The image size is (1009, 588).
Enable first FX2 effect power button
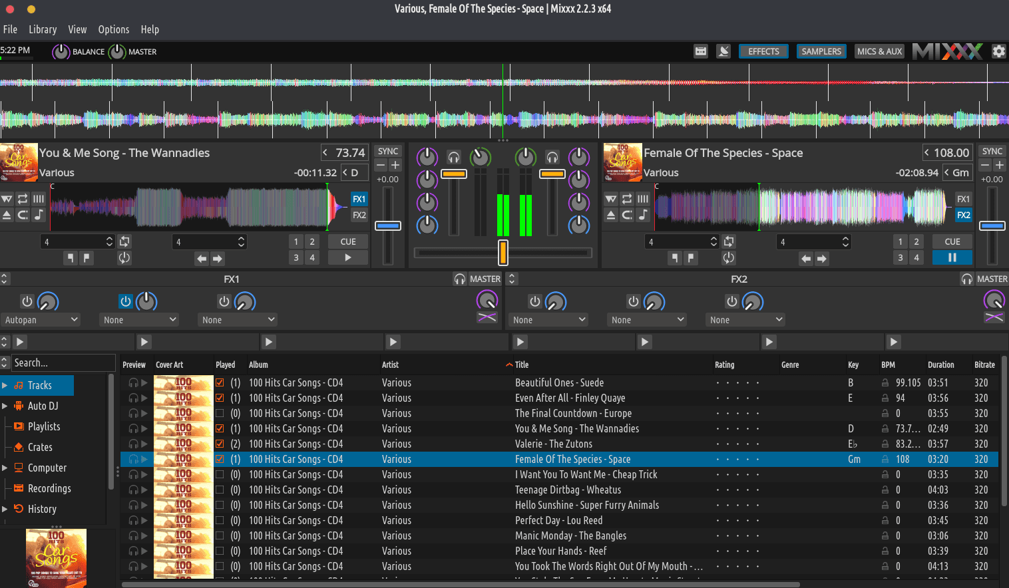click(x=535, y=301)
